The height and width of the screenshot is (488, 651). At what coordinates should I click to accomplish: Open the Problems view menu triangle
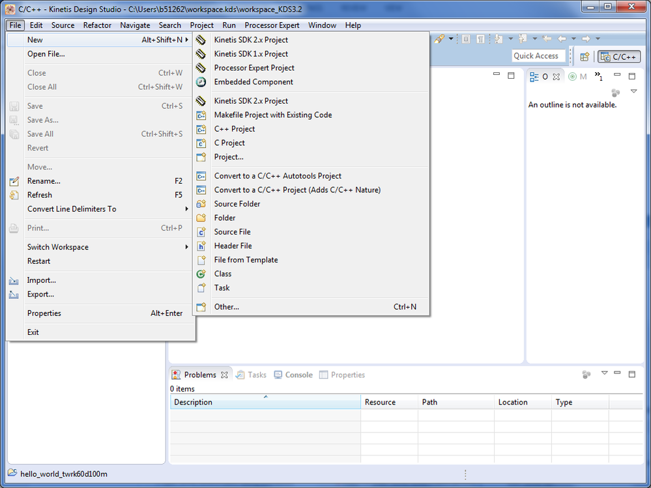[605, 373]
